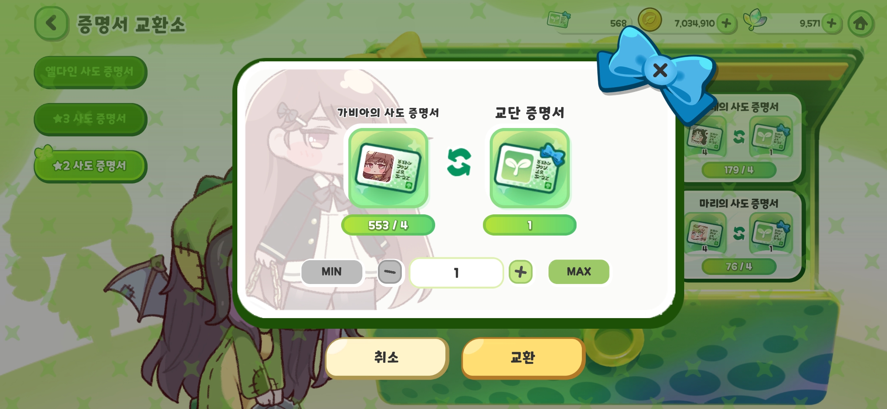Click the green swap arrows icon

pos(459,162)
